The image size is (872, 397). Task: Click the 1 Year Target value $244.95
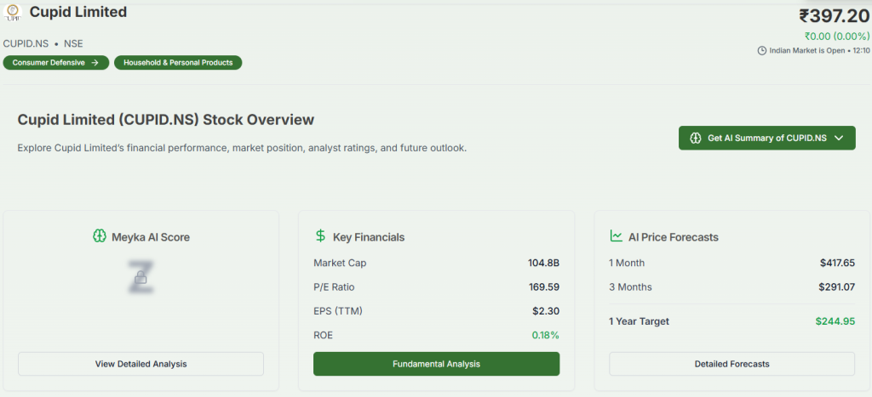tap(835, 321)
